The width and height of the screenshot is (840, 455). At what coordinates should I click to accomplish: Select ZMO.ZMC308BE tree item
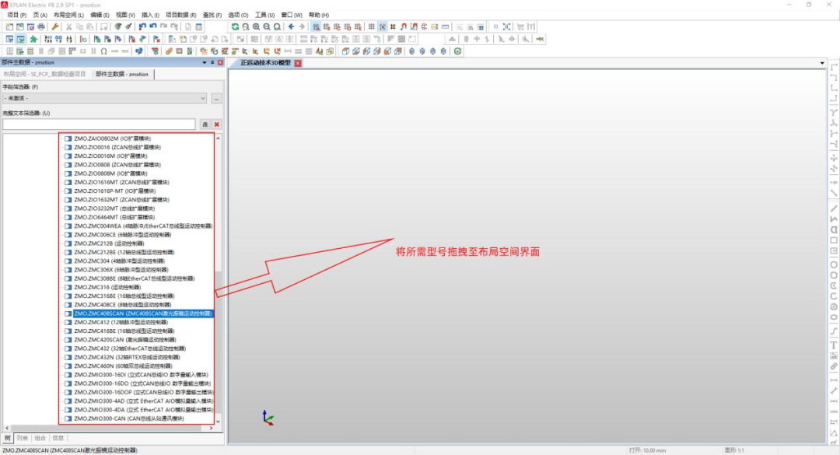[x=134, y=278]
